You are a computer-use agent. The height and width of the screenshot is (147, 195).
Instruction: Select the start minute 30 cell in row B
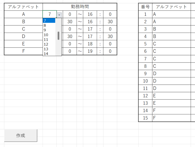pyautogui.click(x=70, y=22)
